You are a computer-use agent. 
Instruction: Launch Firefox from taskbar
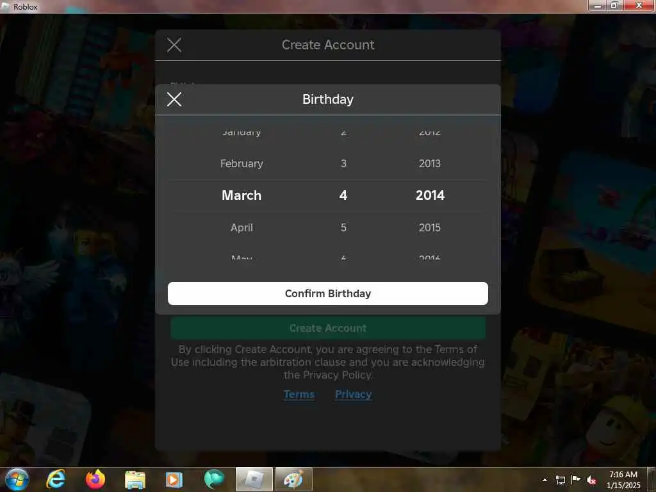95,480
